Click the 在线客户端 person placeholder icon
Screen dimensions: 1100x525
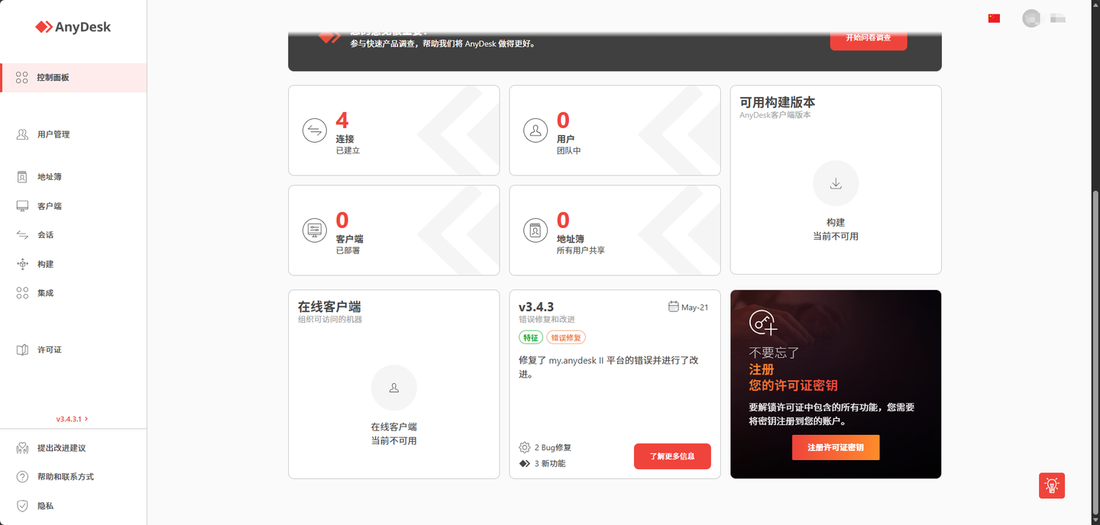pos(394,388)
